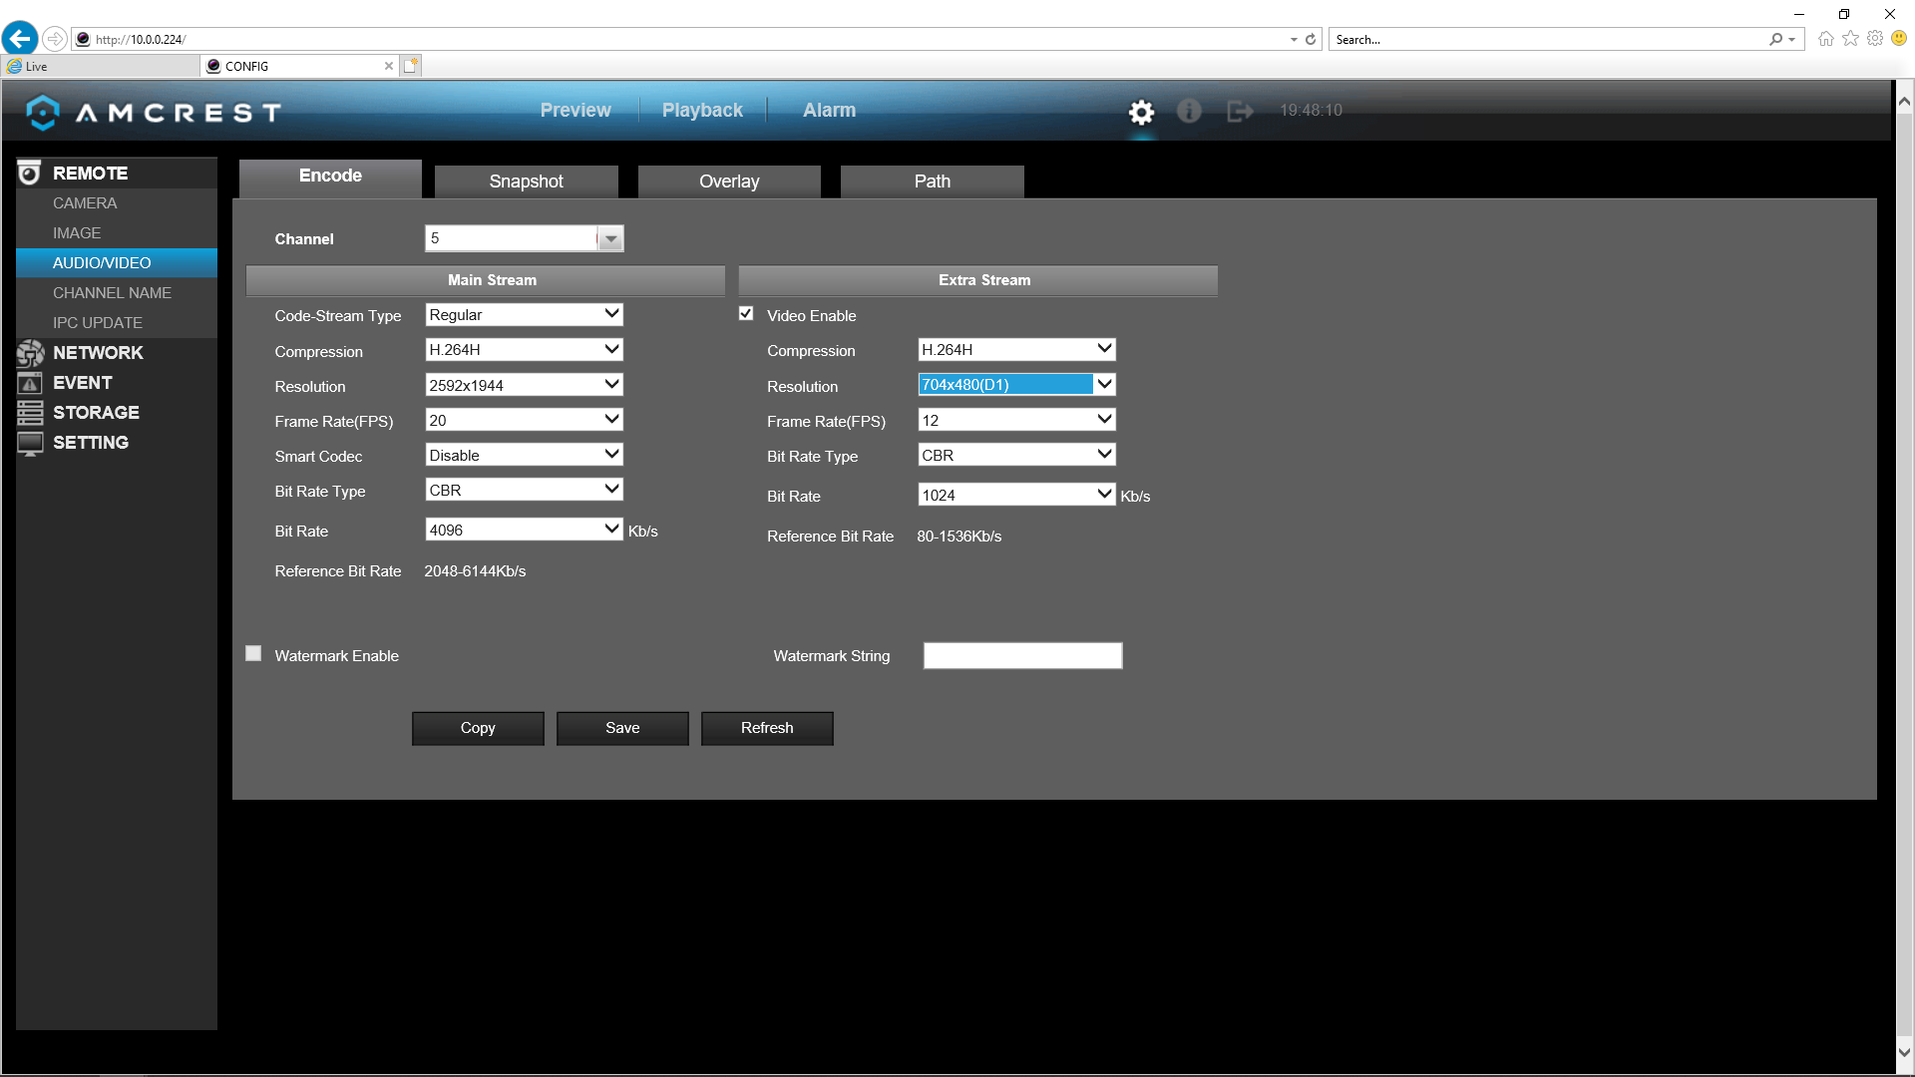Open Main Stream Compression dropdown
Screen dimensions: 1915x1077
click(x=524, y=350)
